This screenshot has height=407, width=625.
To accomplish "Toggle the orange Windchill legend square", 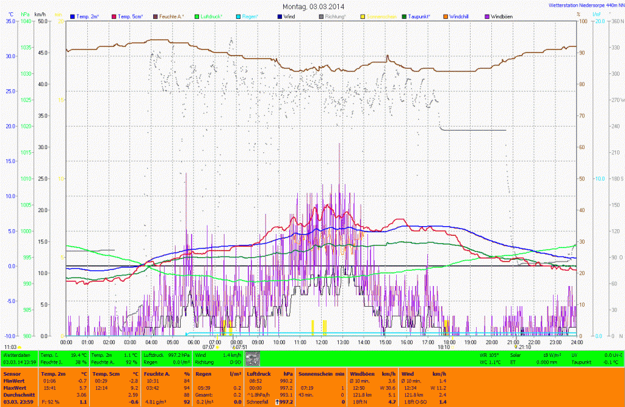I will click(x=446, y=15).
